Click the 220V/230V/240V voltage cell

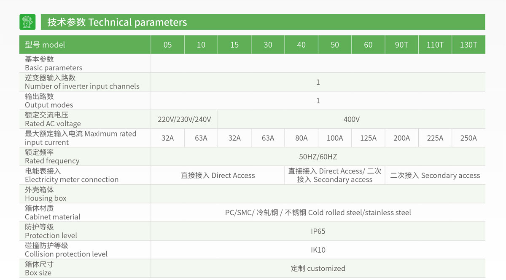point(184,119)
